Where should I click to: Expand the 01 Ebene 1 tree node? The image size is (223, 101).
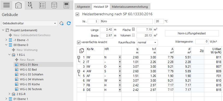(x=6, y=99)
